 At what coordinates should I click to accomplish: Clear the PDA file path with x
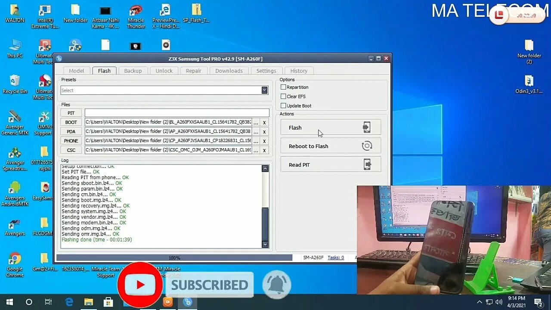tap(264, 131)
